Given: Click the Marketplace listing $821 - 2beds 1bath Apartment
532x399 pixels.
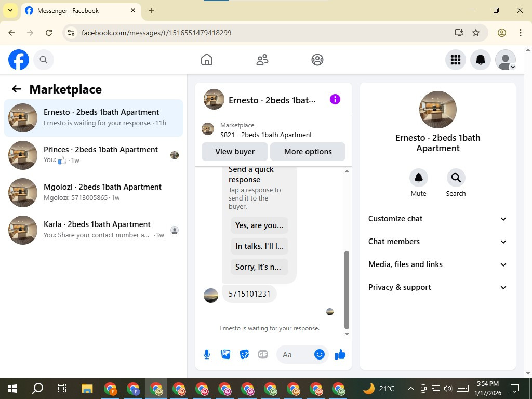Looking at the screenshot, I should [266, 135].
